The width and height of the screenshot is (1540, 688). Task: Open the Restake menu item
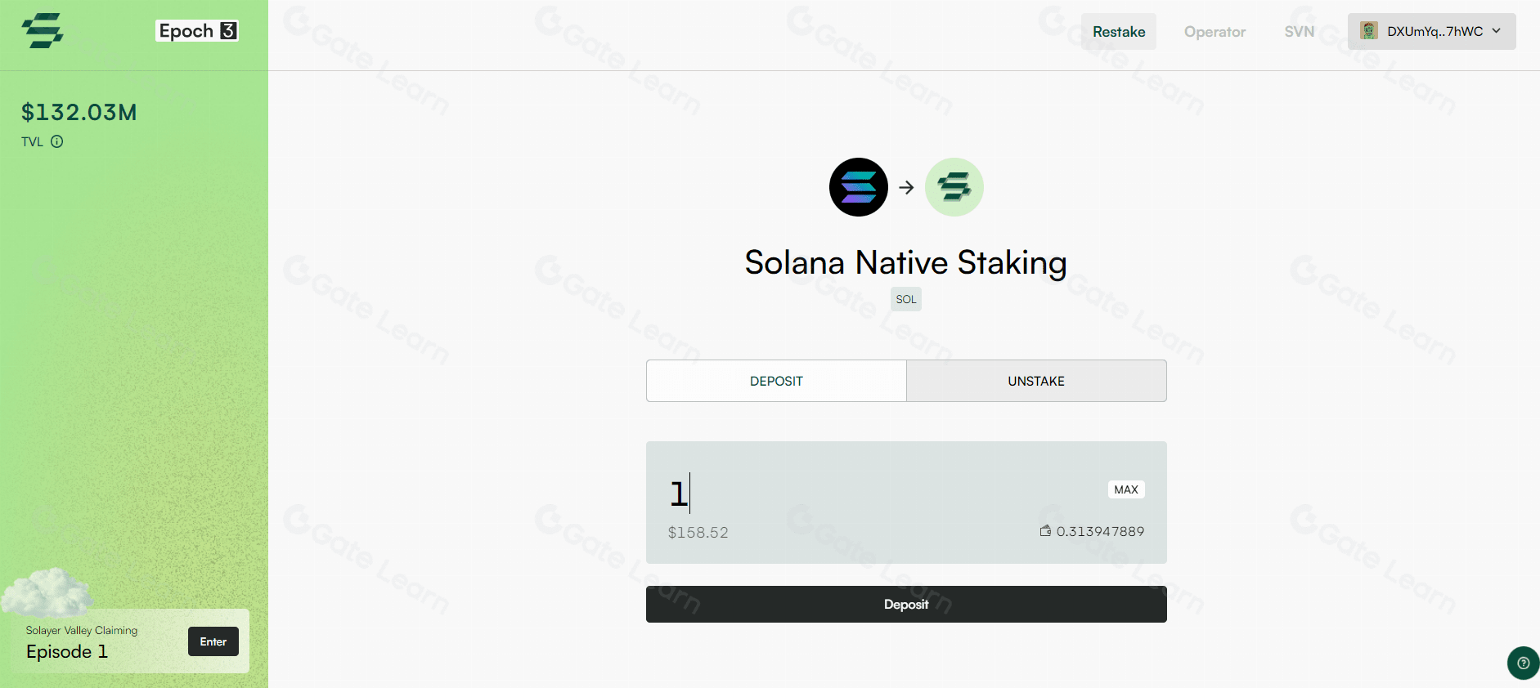click(1119, 32)
